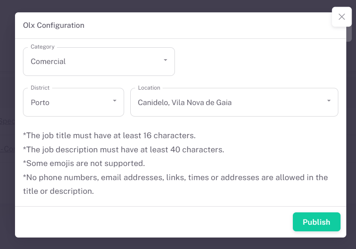Click the emojis not supported note
The height and width of the screenshot is (249, 356).
[84, 163]
